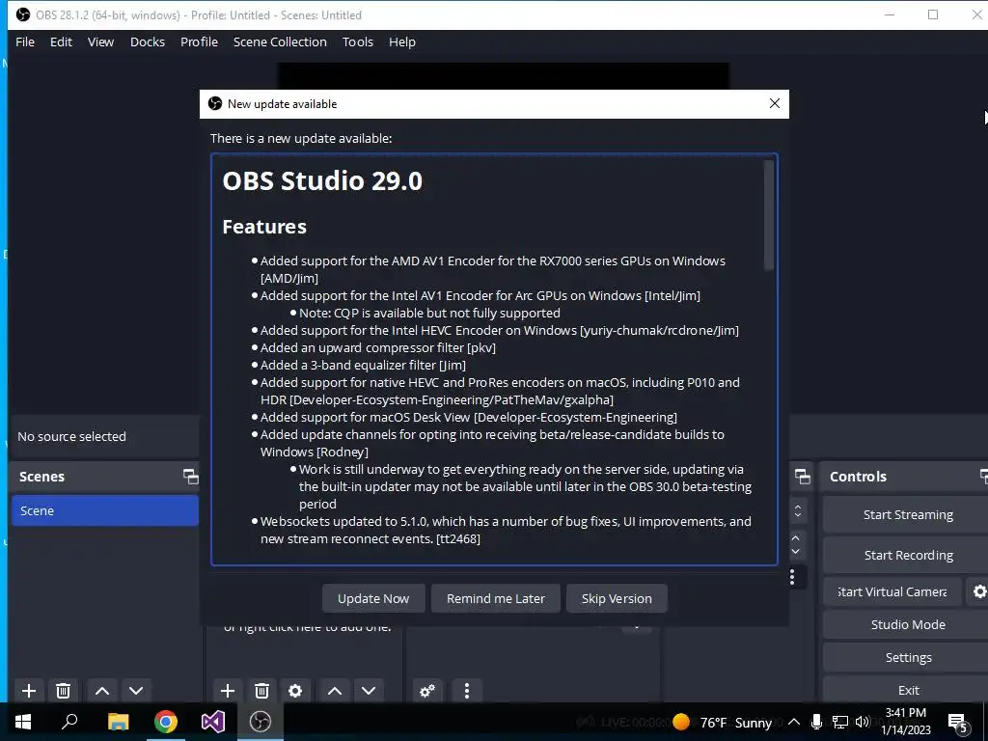
Task: Click the Exit button in Controls
Action: pyautogui.click(x=908, y=690)
